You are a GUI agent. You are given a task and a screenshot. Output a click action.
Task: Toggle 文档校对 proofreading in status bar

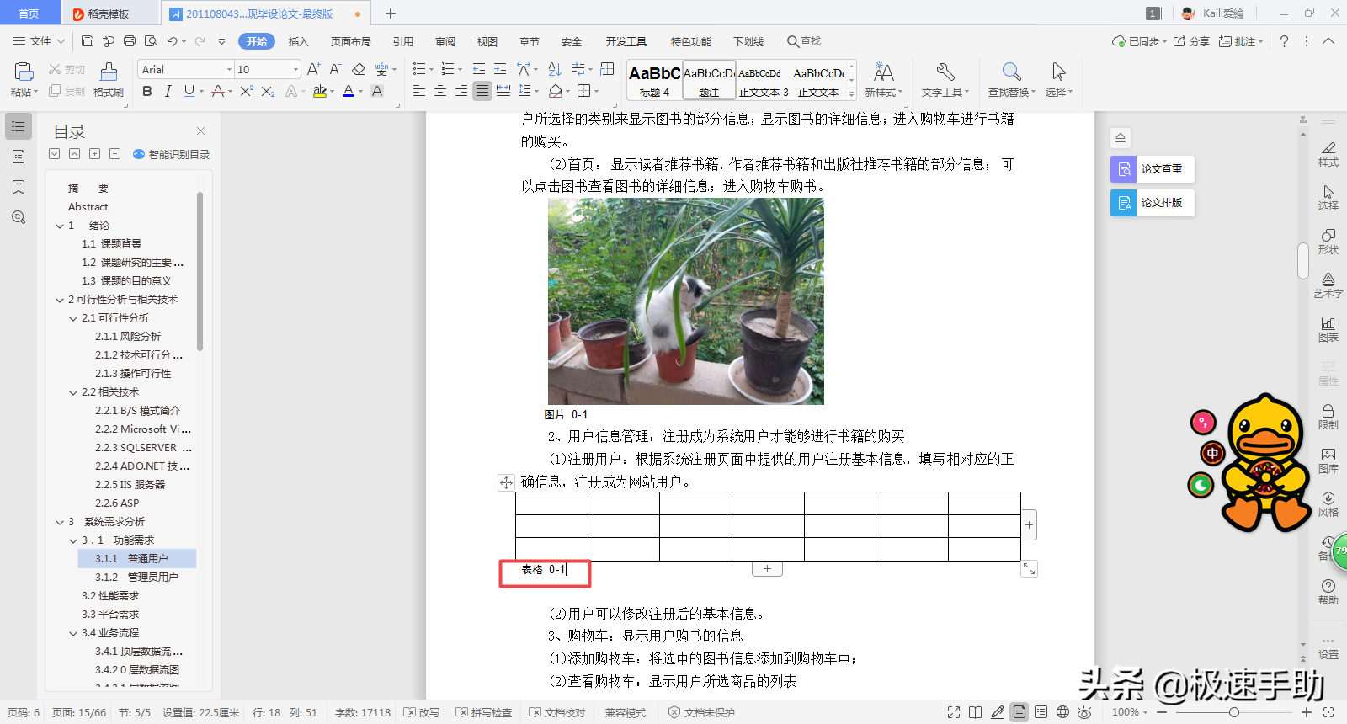click(556, 712)
